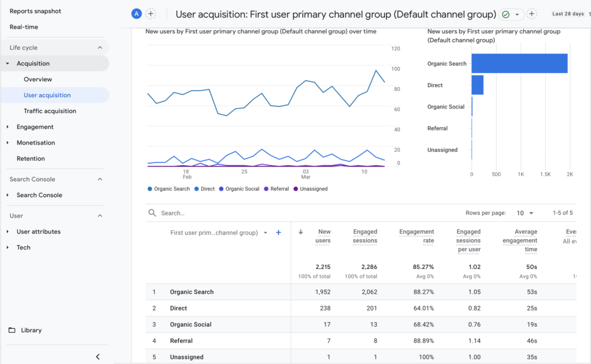Viewport: 591px width, 364px height.
Task: Sort by the Engagement rate column
Action: (x=417, y=236)
